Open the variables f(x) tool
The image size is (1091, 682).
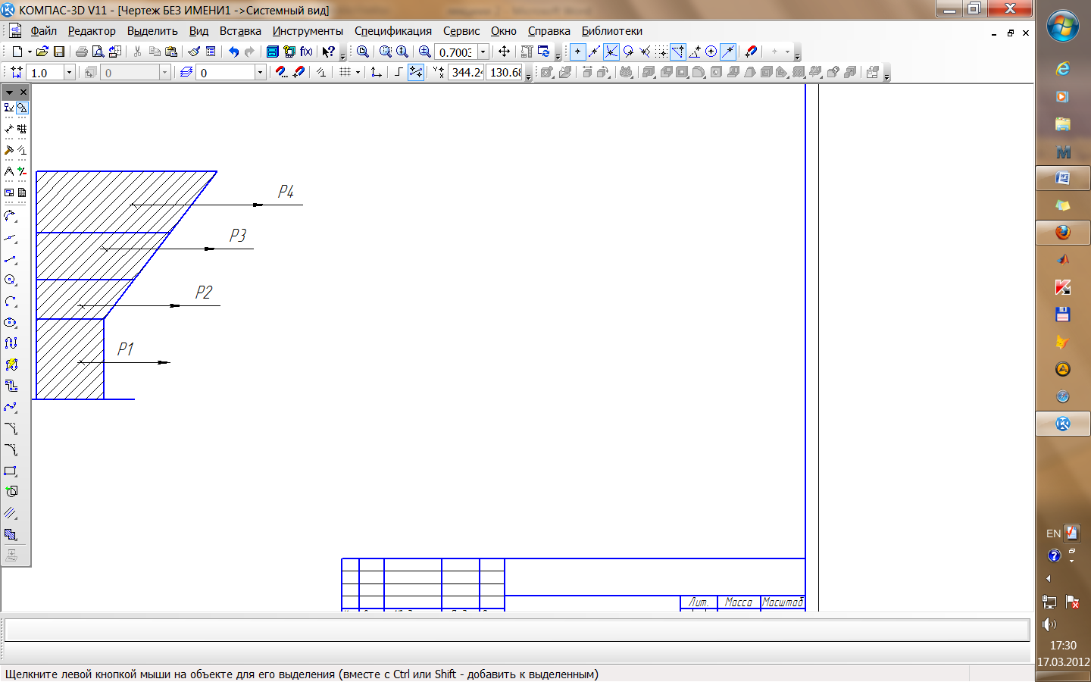[306, 52]
